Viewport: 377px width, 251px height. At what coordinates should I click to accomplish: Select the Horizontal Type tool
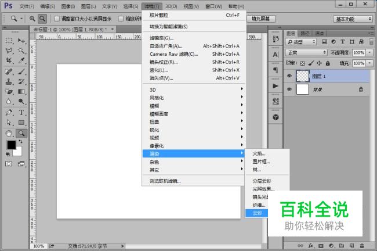click(21, 113)
